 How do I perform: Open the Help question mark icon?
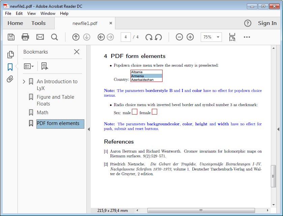click(x=248, y=23)
